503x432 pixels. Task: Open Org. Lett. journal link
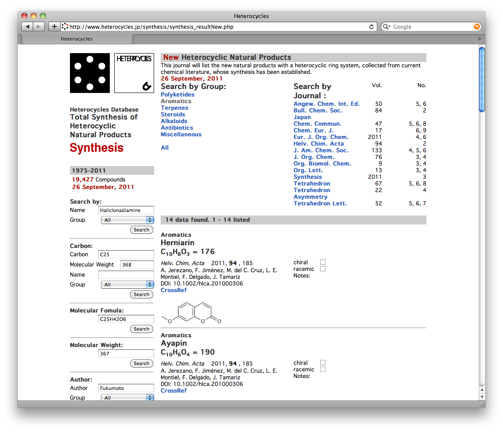(308, 170)
